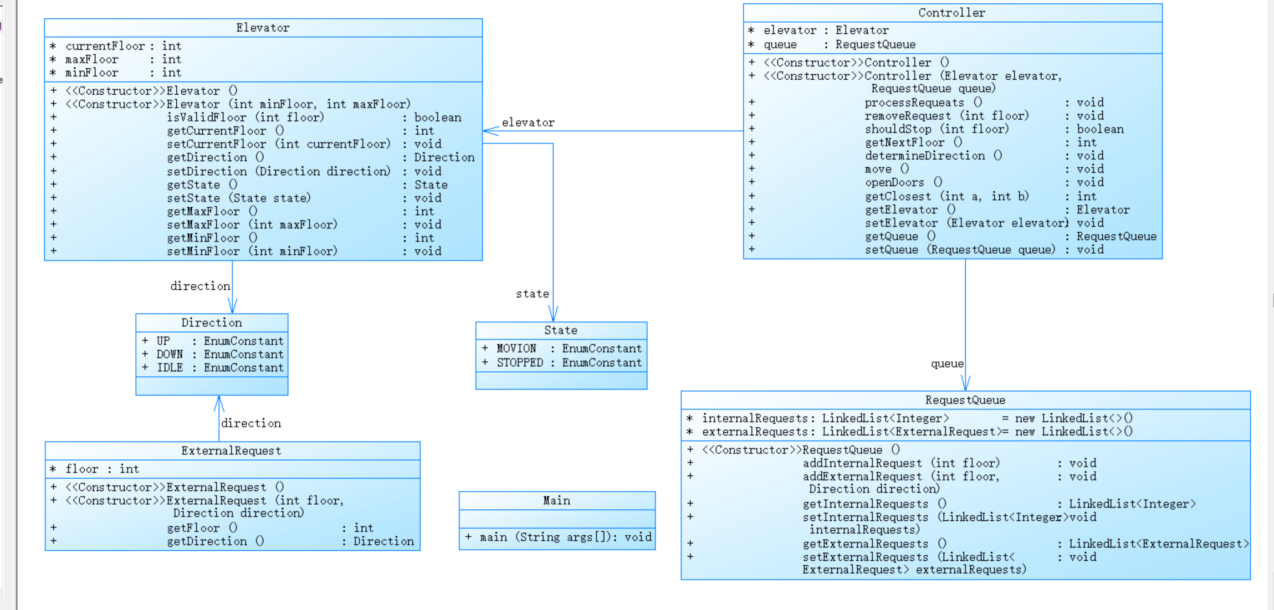1274x610 pixels.
Task: Click the State enum header
Action: (560, 330)
